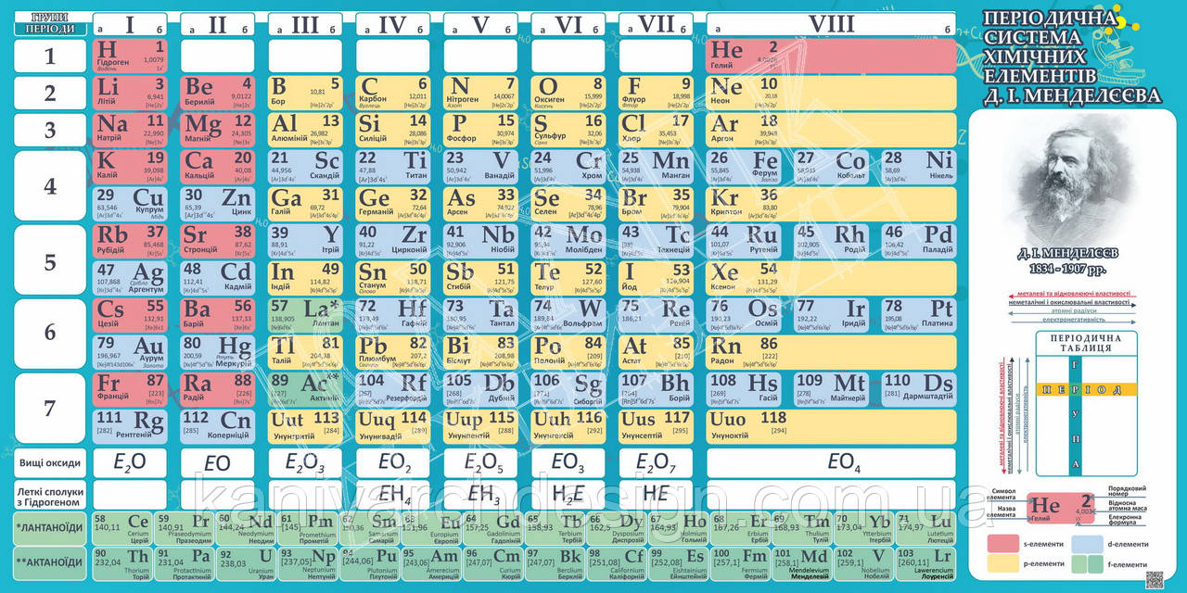Select the *ЛАНТАНОЇДИ row label

coord(50,527)
